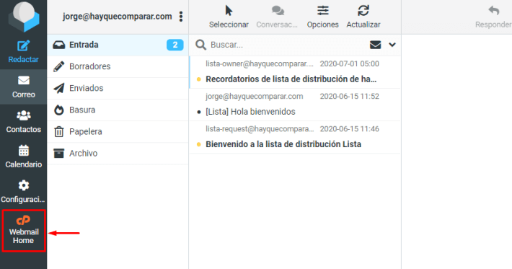Open the Enviados sent folder
This screenshot has height=269, width=512.
point(118,88)
